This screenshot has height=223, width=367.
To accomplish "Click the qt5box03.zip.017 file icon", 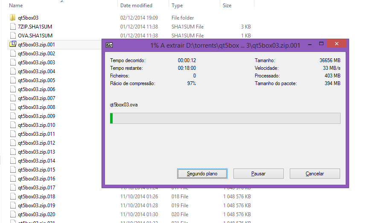I will 13,188.
